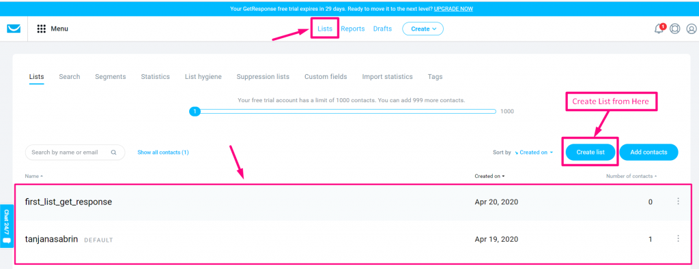
Task: Click contact count 1 for tanjanasabrin
Action: [651, 239]
